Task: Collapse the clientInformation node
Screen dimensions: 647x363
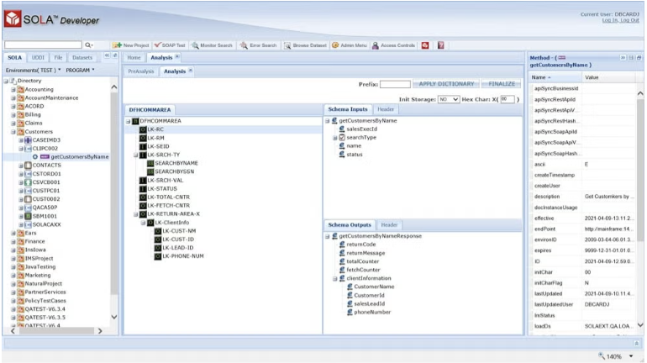Action: [x=334, y=278]
